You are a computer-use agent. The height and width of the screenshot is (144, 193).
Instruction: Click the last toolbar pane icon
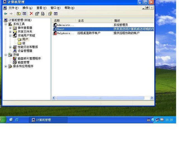click(x=56, y=14)
